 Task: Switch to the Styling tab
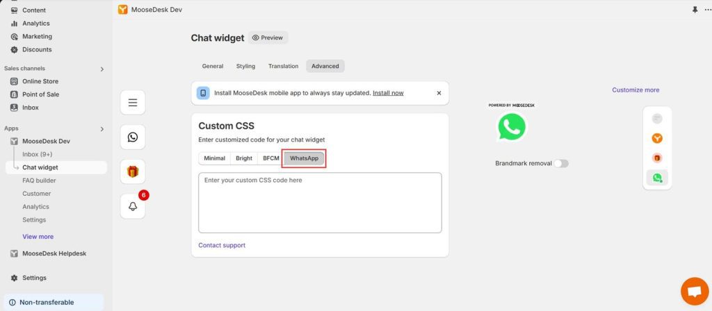pos(245,66)
